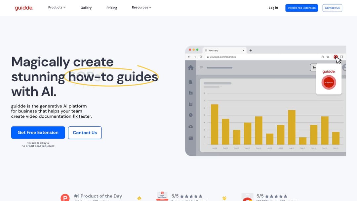
Task: Click the 'how-to guides' headline text
Action: (113, 77)
